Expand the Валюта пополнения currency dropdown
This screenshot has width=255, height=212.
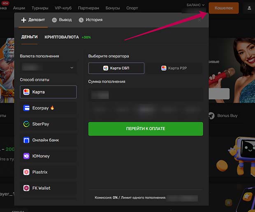(48, 68)
